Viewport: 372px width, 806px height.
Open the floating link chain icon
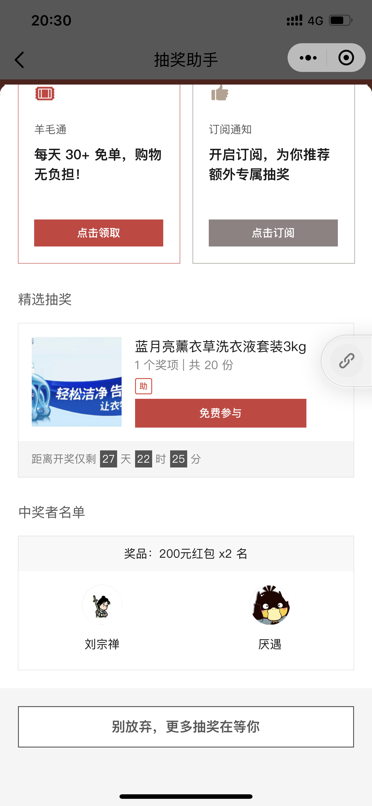347,360
